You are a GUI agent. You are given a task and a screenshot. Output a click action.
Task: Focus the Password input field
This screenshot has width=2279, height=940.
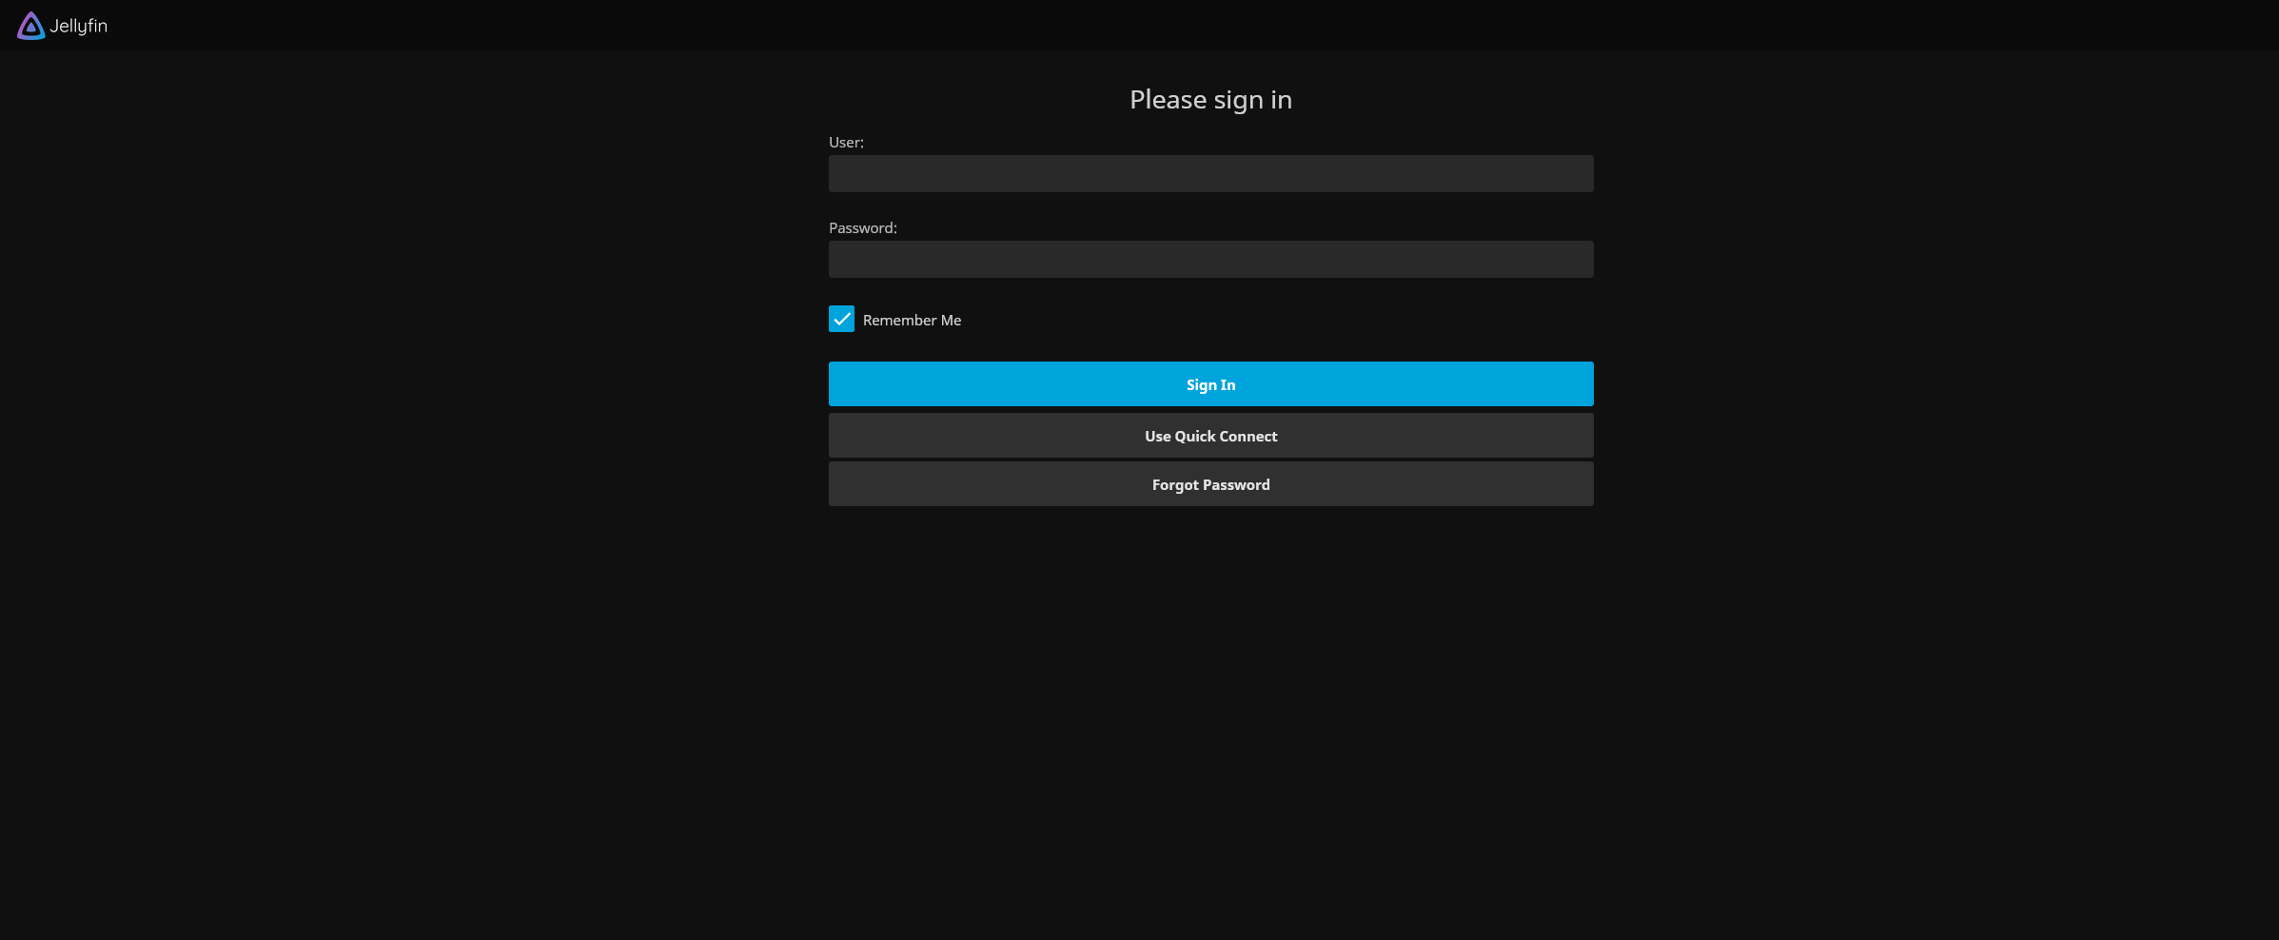point(1210,260)
